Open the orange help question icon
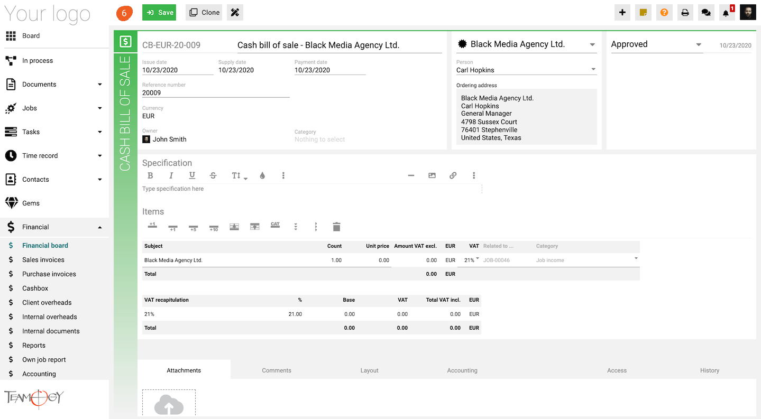Image resolution: width=761 pixels, height=419 pixels. point(664,13)
